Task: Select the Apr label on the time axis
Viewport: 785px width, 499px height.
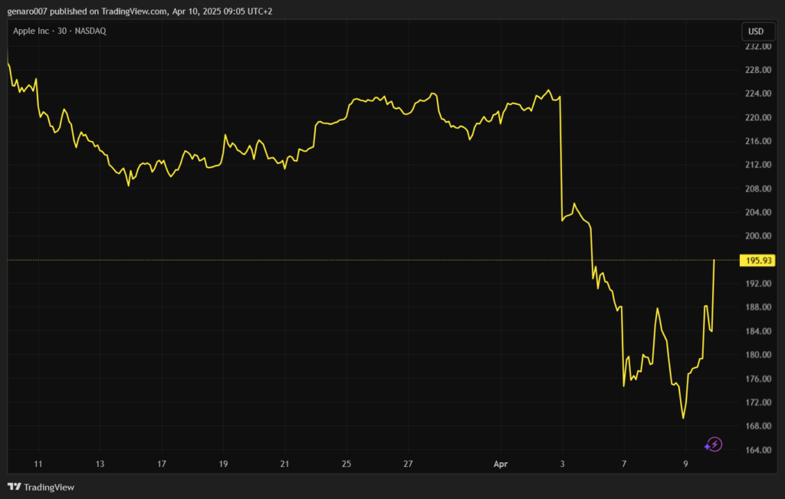Action: pos(500,464)
